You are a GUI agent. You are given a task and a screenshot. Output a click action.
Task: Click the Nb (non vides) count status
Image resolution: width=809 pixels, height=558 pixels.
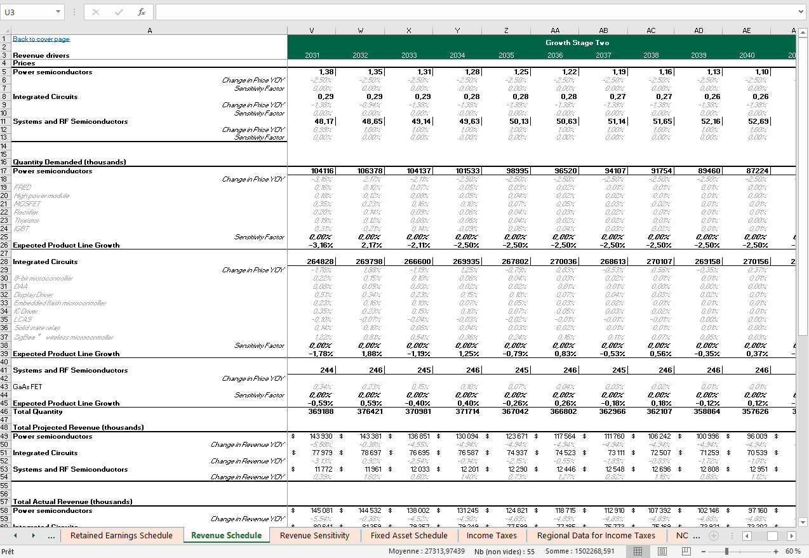click(x=504, y=552)
